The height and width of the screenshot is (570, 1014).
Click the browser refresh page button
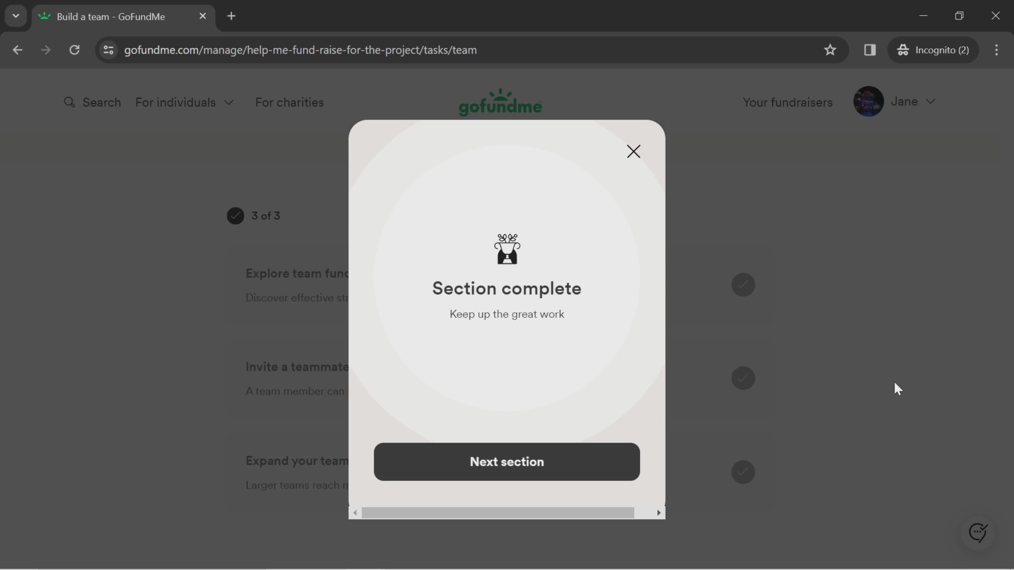(74, 49)
